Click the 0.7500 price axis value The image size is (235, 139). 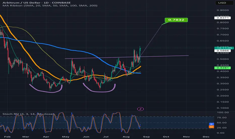(x=223, y=29)
